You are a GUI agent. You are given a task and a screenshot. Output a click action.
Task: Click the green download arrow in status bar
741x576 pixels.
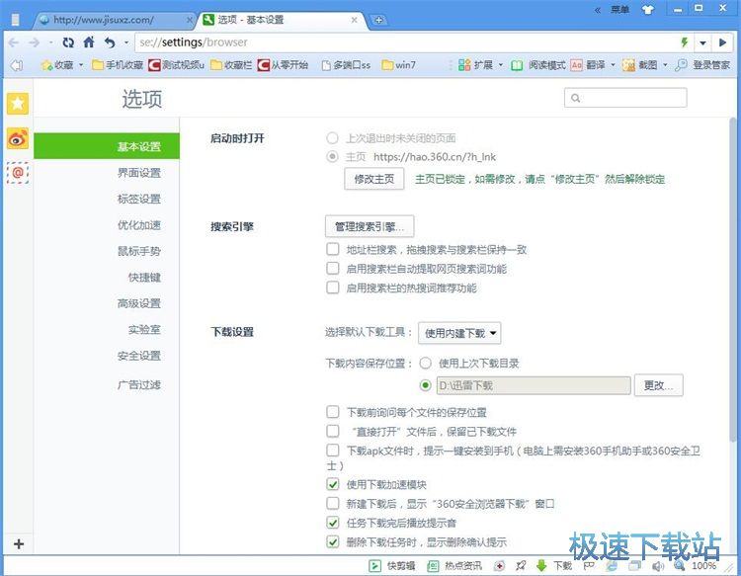[x=541, y=566]
